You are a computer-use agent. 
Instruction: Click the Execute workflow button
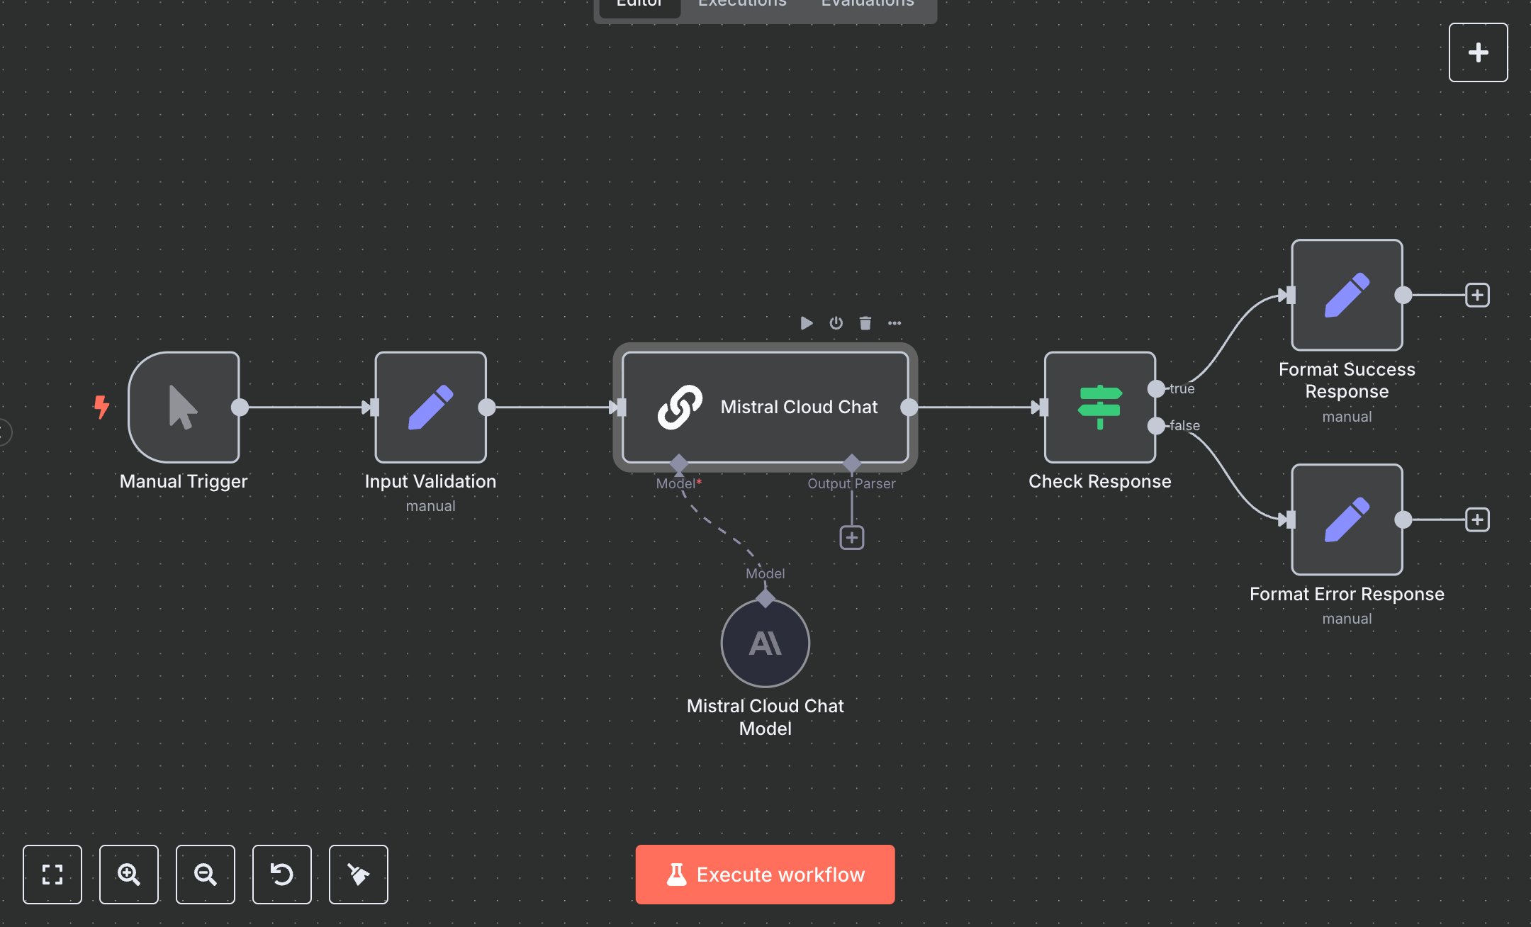pyautogui.click(x=764, y=875)
